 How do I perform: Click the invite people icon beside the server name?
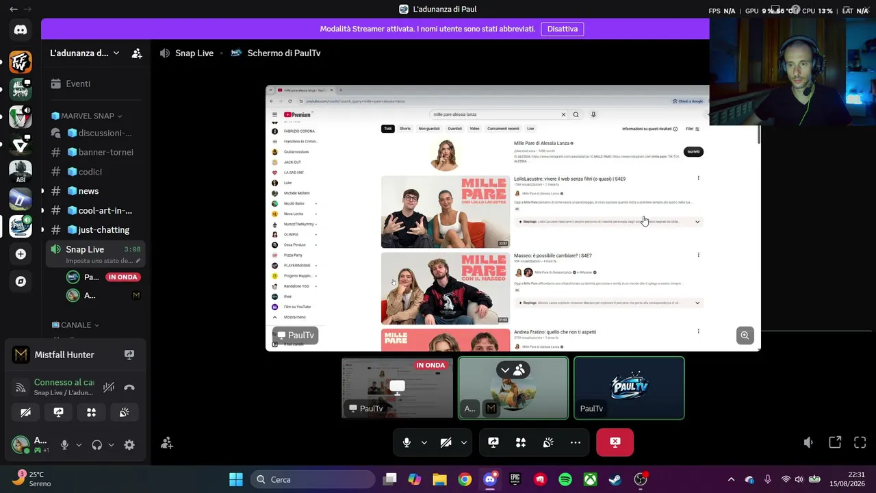137,53
